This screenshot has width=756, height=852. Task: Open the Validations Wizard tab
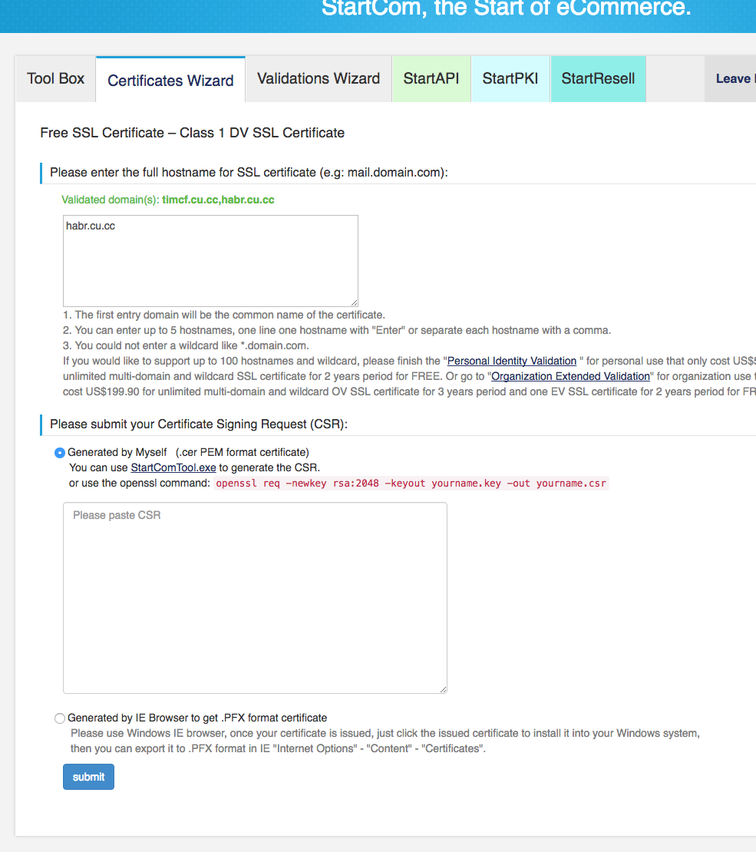tap(319, 79)
